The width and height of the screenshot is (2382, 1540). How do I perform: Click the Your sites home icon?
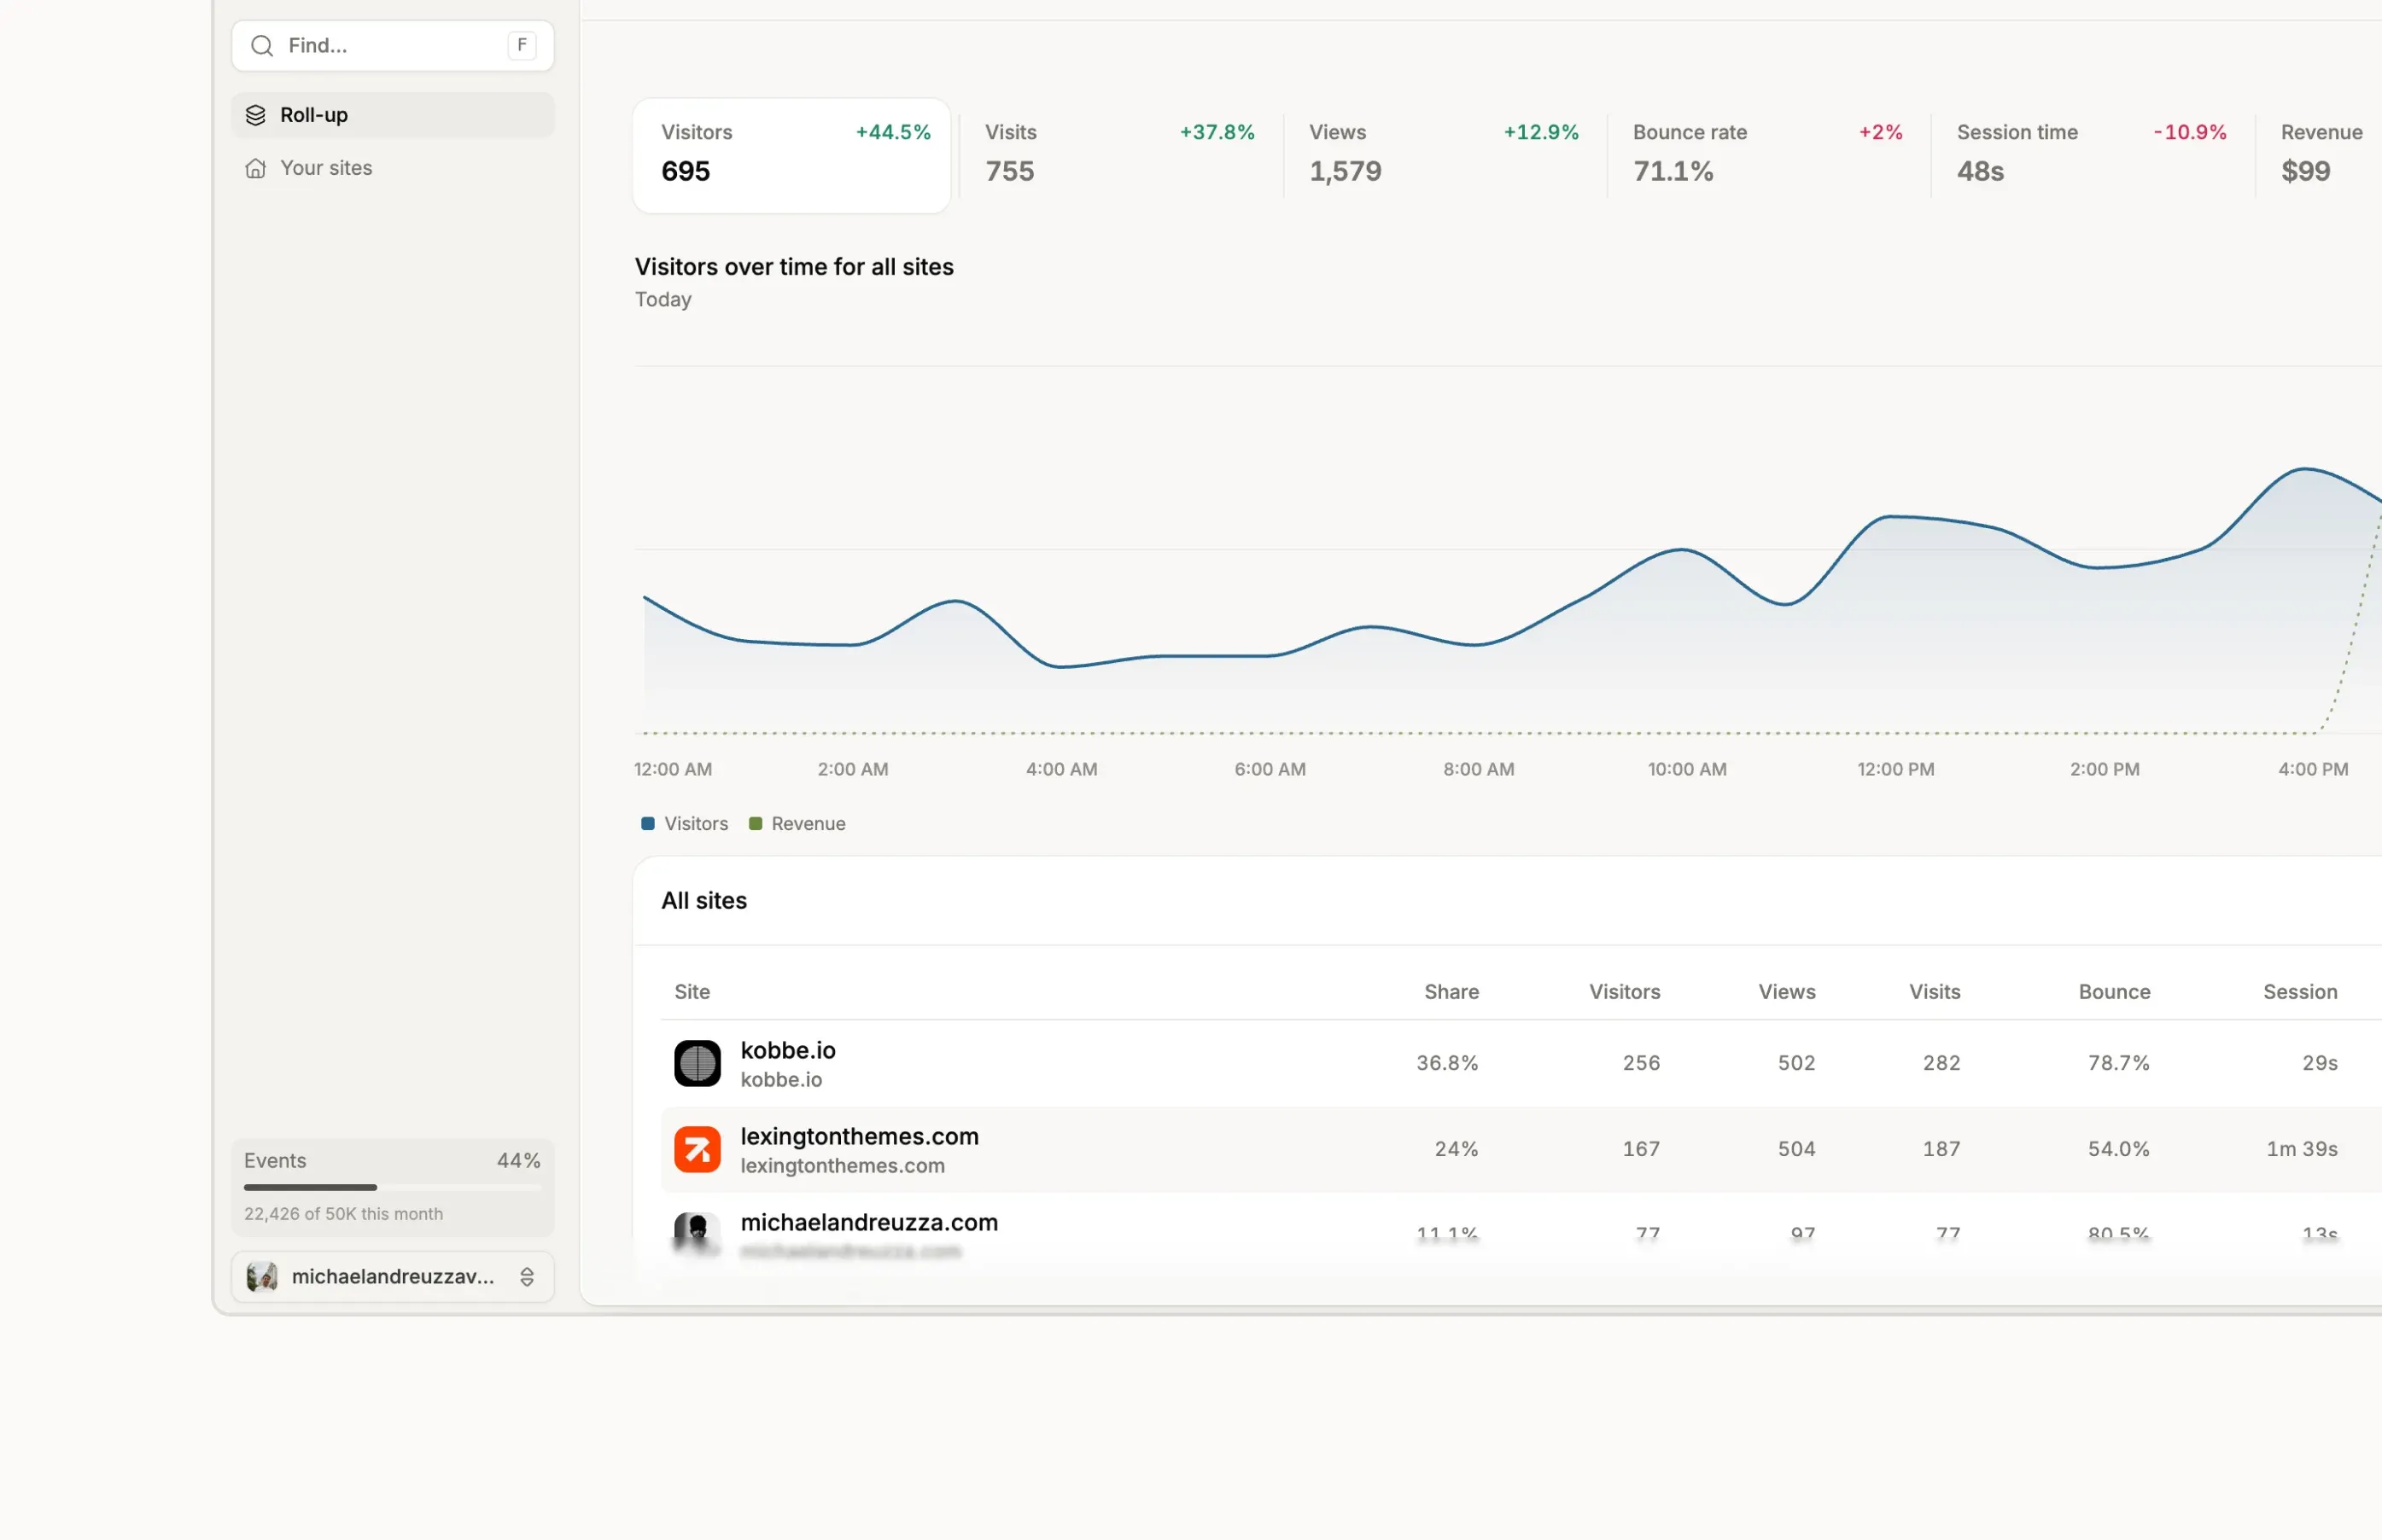coord(256,168)
